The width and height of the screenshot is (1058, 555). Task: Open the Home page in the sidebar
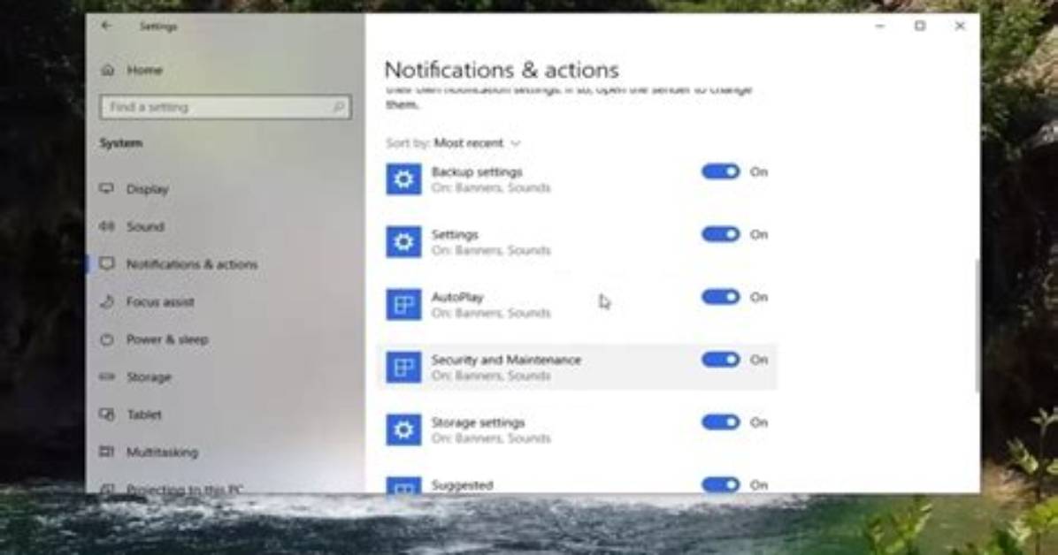pos(144,70)
